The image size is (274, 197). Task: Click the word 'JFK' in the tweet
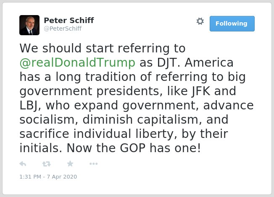201,91
